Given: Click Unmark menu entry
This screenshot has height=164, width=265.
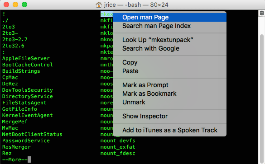Looking at the screenshot, I should tap(169, 102).
